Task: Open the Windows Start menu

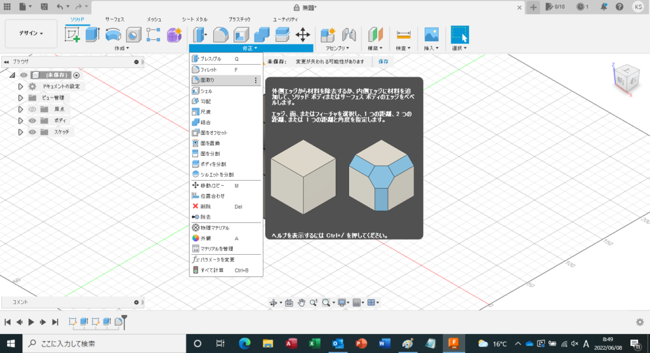Action: pyautogui.click(x=11, y=343)
